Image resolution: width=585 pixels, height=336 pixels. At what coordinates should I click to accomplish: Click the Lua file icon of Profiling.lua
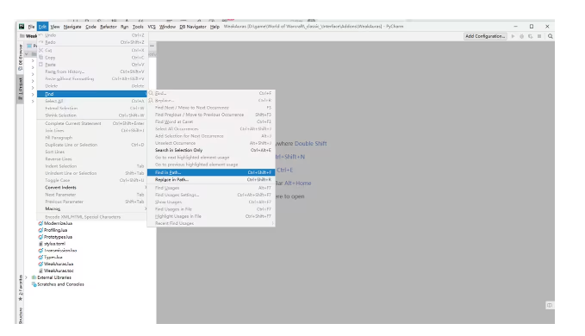(x=40, y=230)
